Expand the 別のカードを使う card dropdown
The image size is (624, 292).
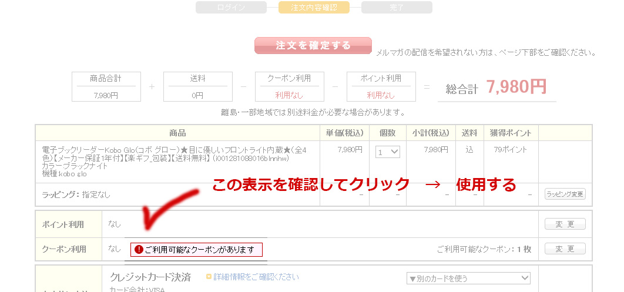click(468, 278)
